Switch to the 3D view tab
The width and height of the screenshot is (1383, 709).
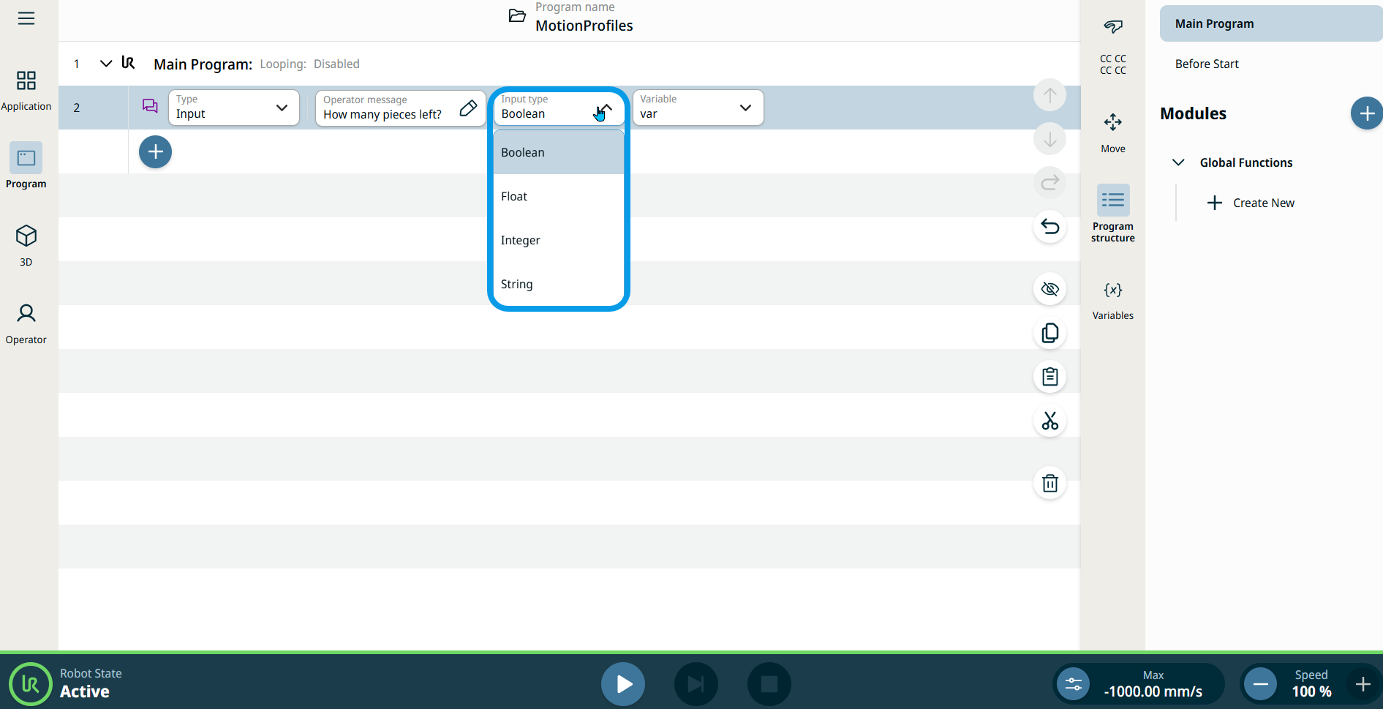(26, 244)
